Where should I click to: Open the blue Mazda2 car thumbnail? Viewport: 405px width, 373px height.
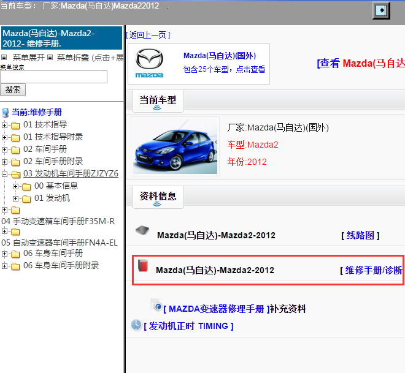pos(175,146)
